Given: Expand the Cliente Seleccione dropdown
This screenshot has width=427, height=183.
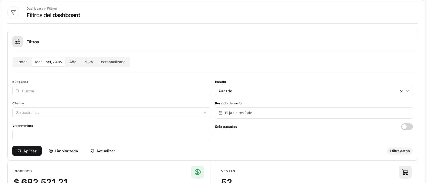Looking at the screenshot, I should coord(111,113).
